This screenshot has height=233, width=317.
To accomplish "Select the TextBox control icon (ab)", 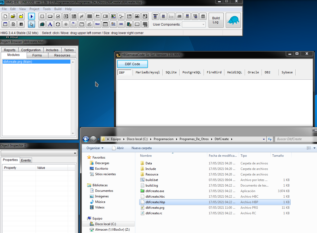I will pyautogui.click(x=137, y=16).
